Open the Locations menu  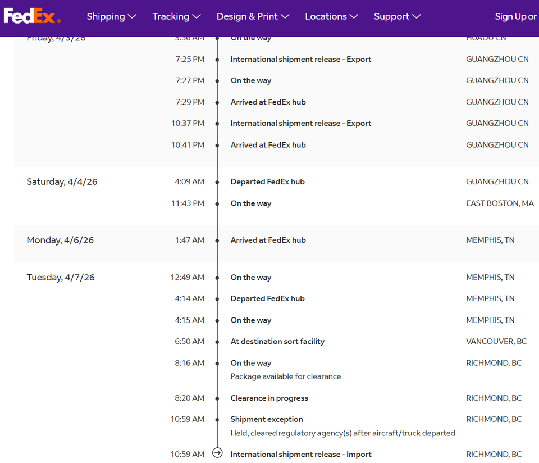(331, 16)
